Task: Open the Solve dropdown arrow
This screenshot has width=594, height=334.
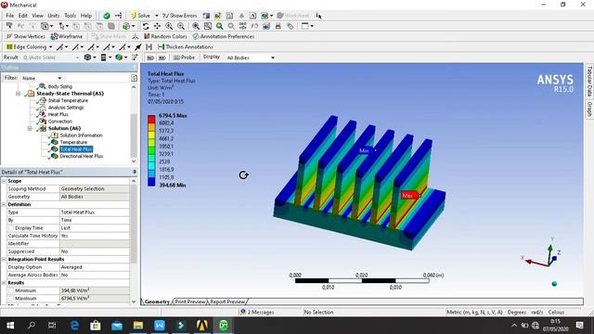Action: pyautogui.click(x=157, y=16)
